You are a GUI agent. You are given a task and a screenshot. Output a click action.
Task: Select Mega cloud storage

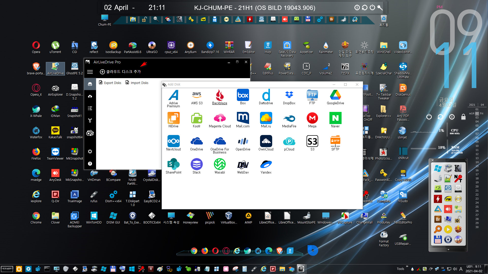tap(312, 120)
